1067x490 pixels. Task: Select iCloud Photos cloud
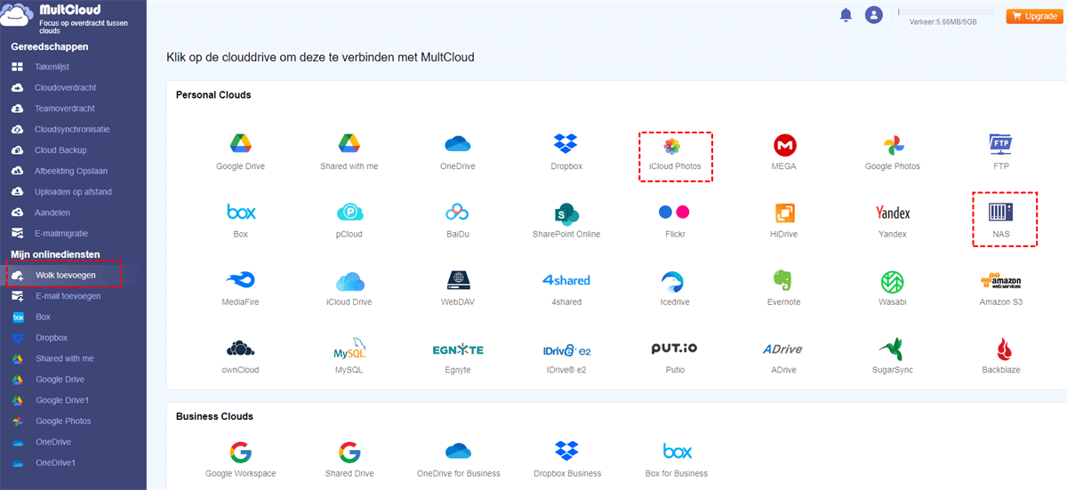point(674,145)
